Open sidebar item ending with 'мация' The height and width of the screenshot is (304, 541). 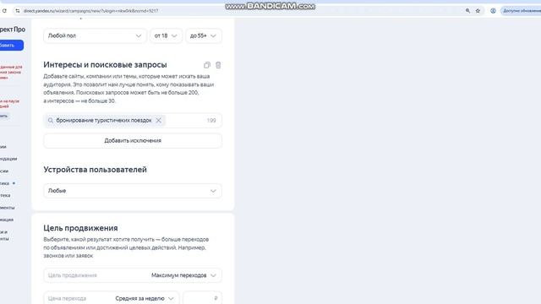(x=7, y=220)
